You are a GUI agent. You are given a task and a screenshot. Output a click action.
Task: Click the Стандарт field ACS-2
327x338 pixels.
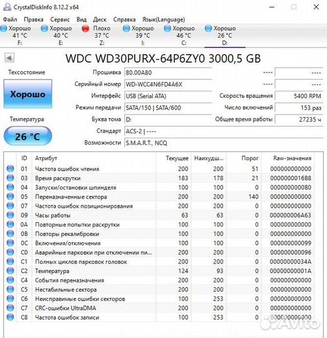224,131
